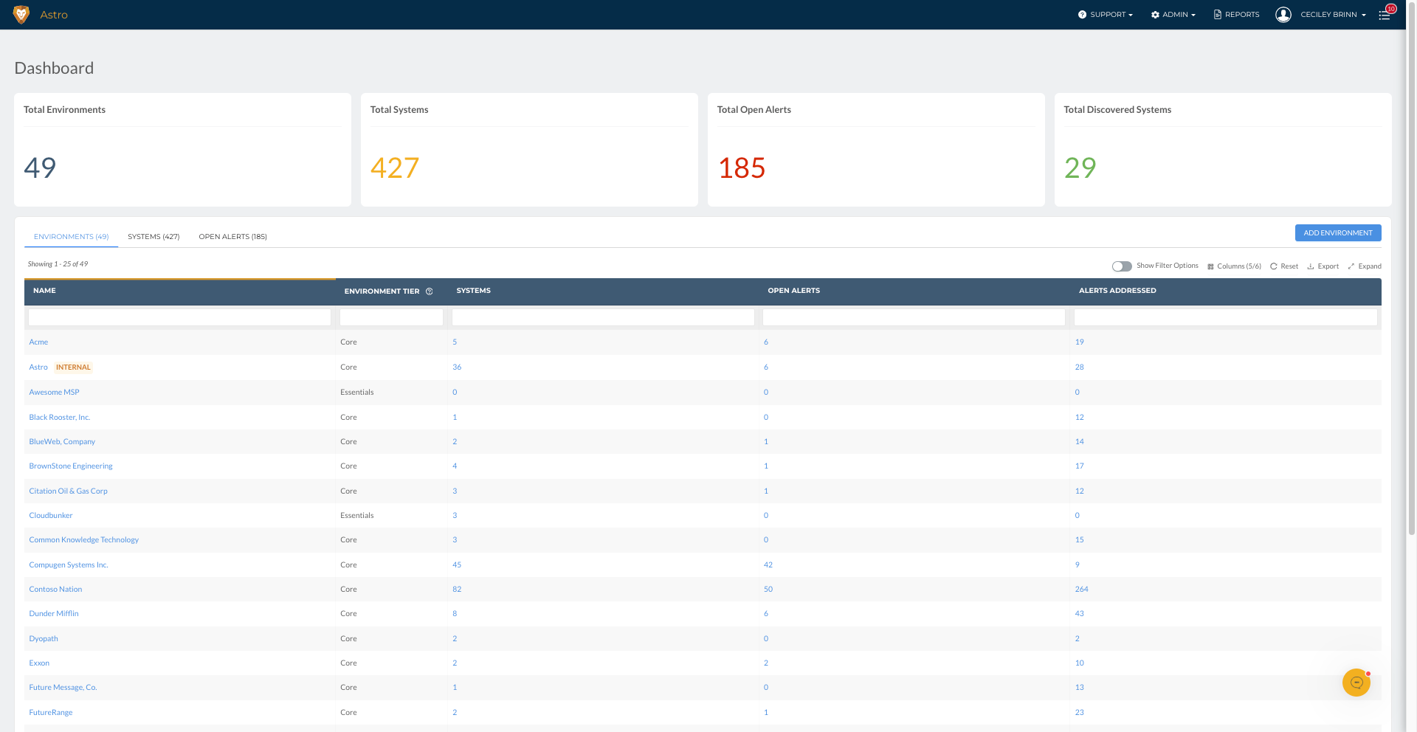Enable the Show Filter Options toggle
Screen dimensions: 1417x732
point(1122,266)
